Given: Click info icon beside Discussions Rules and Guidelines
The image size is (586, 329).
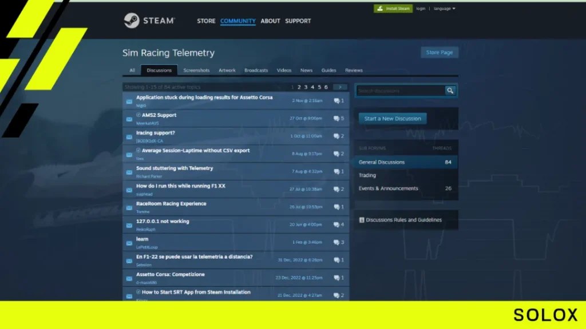Looking at the screenshot, I should [x=362, y=220].
